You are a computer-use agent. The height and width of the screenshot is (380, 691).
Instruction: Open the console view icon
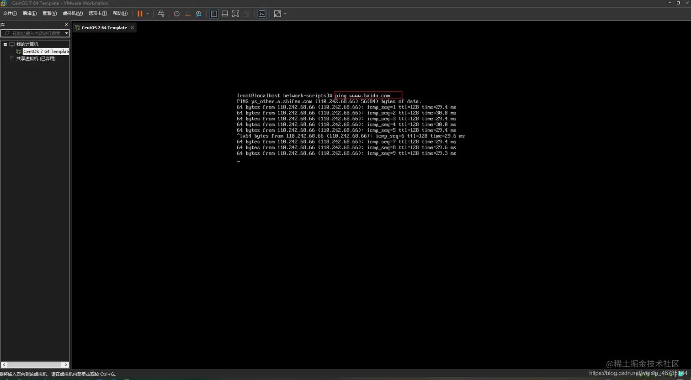(x=262, y=14)
